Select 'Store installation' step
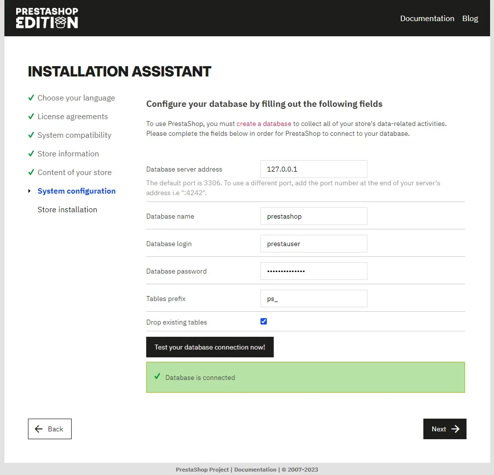Viewport: 494px width, 475px height. tap(67, 210)
